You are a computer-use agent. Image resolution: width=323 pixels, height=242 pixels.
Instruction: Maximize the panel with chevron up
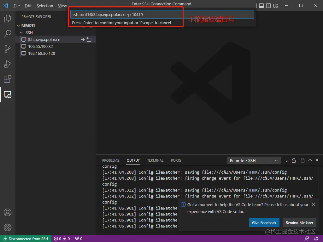pyautogui.click(x=310, y=160)
